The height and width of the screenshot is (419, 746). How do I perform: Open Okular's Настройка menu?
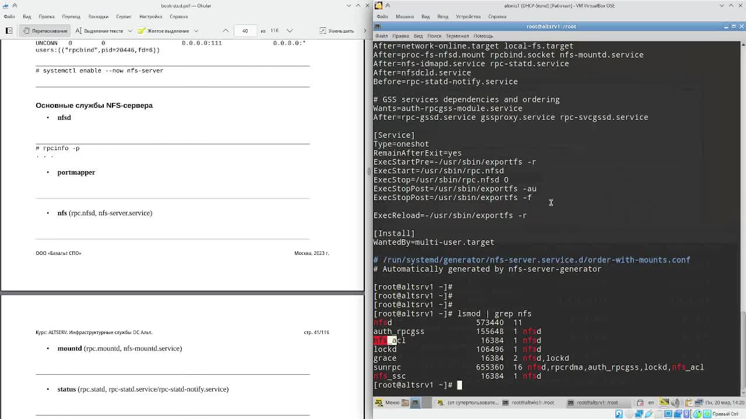150,16
